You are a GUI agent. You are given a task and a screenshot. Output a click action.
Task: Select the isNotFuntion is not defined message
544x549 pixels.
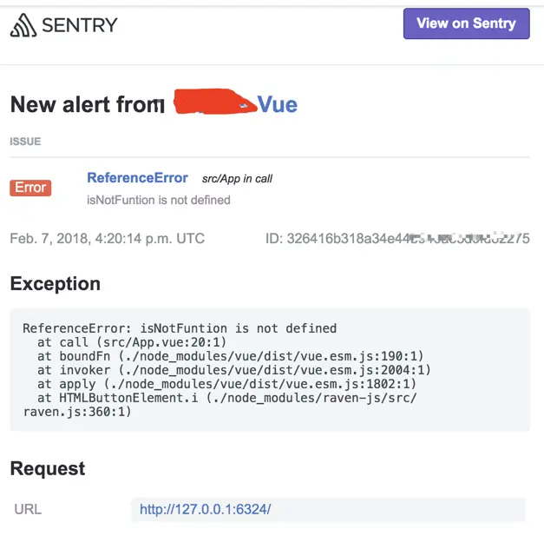click(x=159, y=201)
